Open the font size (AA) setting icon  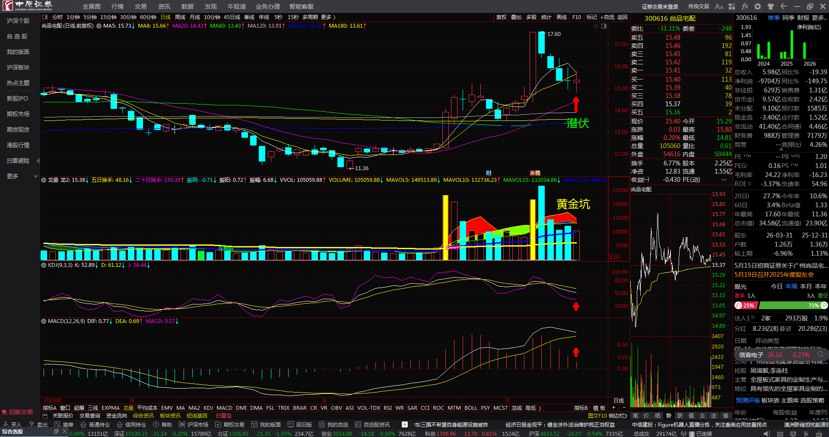719,6
